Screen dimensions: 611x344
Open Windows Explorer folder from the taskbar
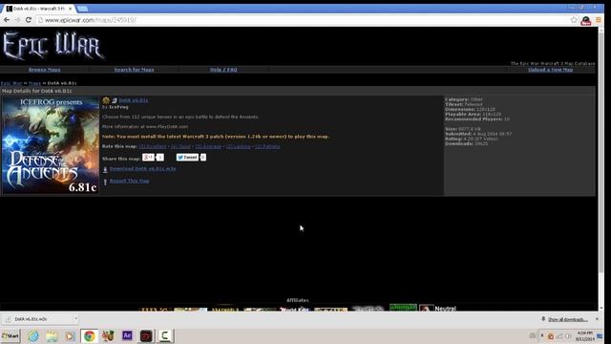(52, 335)
